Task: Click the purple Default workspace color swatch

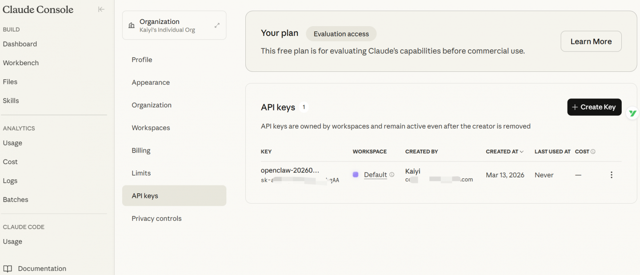Action: point(356,175)
